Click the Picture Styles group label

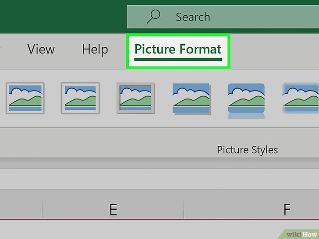coord(248,150)
